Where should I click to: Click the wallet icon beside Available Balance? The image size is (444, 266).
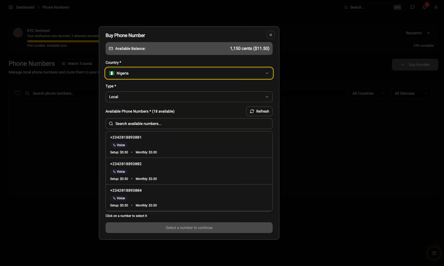111,49
